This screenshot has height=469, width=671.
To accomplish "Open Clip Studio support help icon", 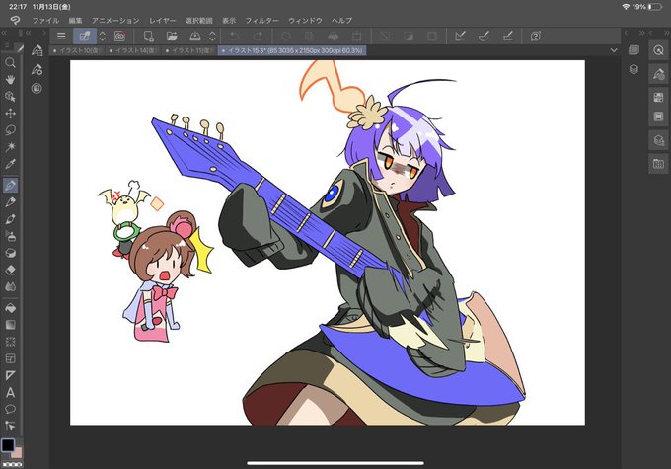I will pyautogui.click(x=536, y=36).
